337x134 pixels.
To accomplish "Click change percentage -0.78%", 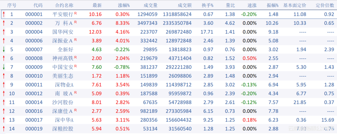I will click(122, 67).
